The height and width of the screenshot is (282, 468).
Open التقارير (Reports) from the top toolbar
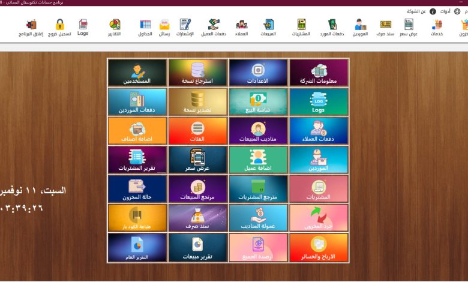click(x=114, y=28)
